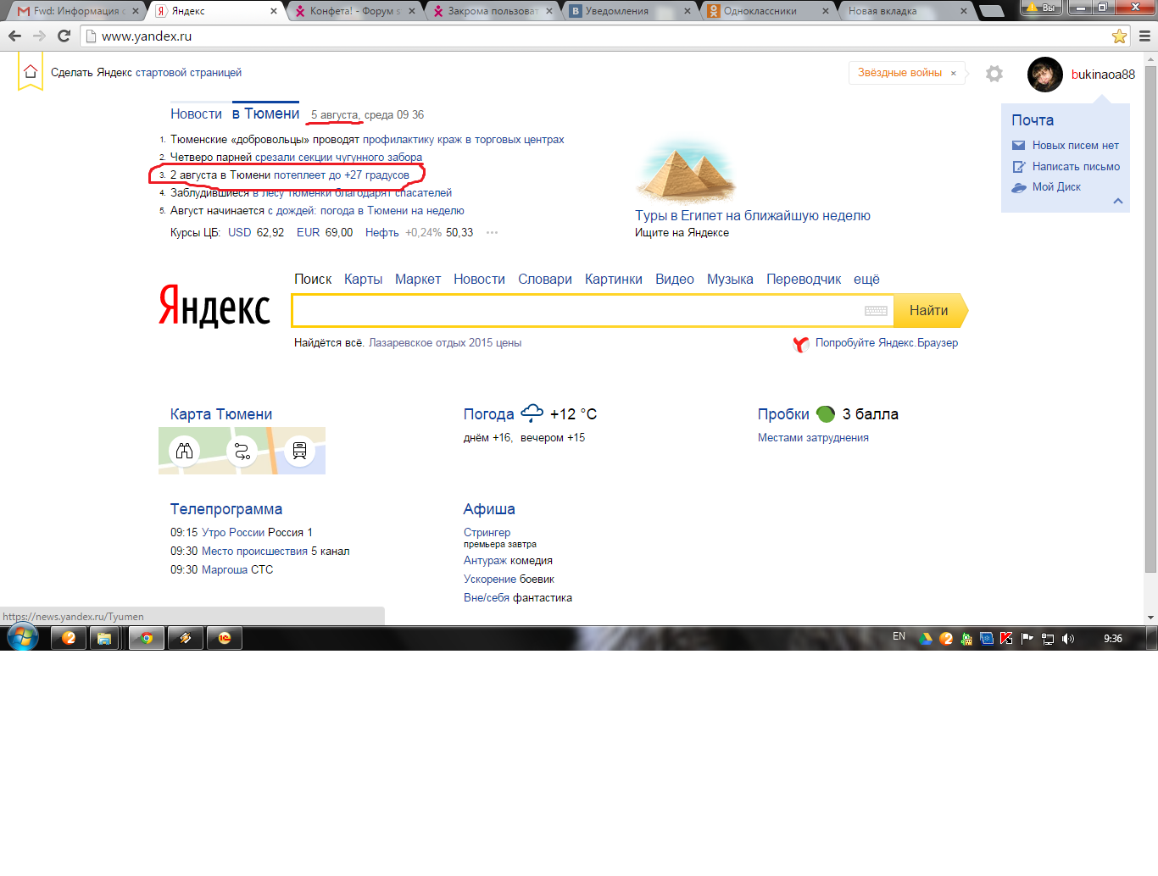This screenshot has width=1158, height=876.
Task: Click the page vertical scrollbar
Action: pyautogui.click(x=1150, y=339)
